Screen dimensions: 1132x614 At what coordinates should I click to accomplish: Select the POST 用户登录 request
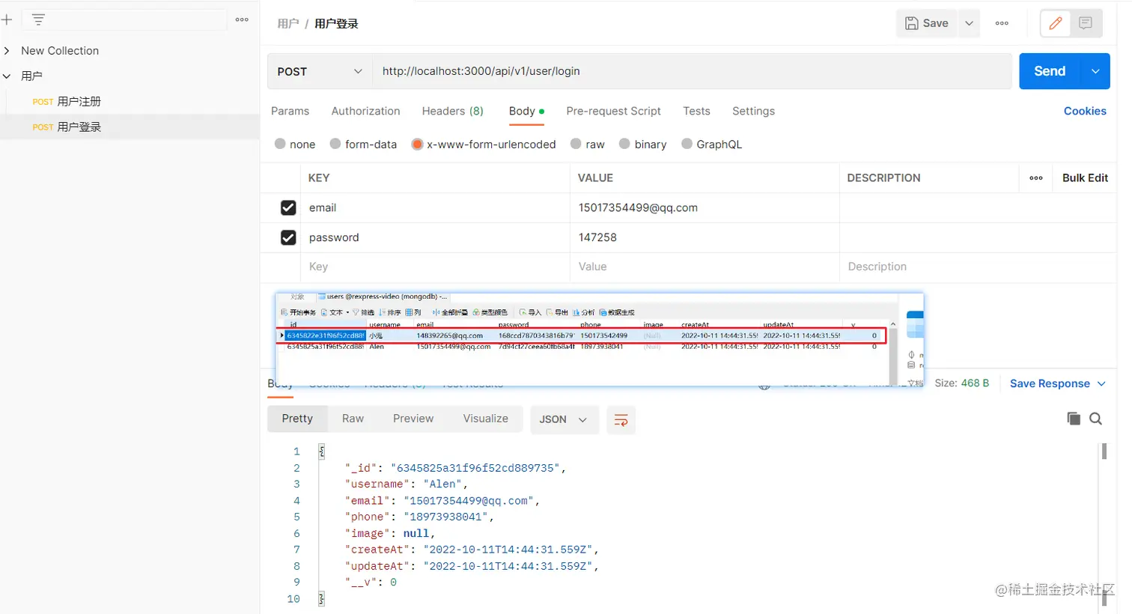click(x=130, y=127)
